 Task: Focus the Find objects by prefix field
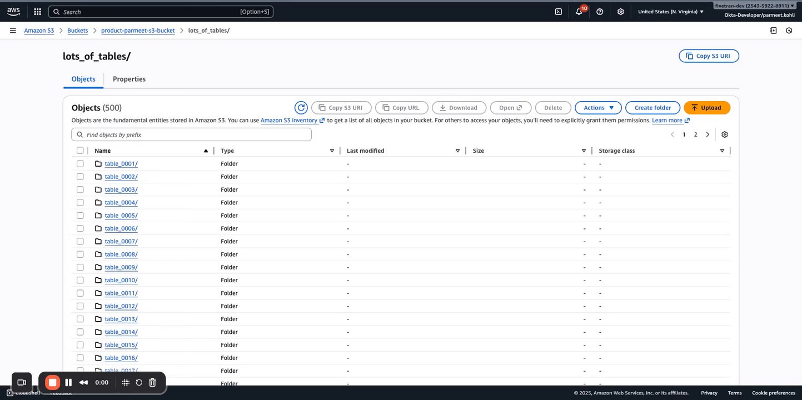pos(191,134)
